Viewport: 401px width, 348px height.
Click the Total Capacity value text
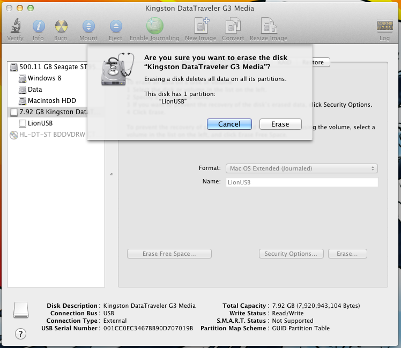(x=316, y=306)
